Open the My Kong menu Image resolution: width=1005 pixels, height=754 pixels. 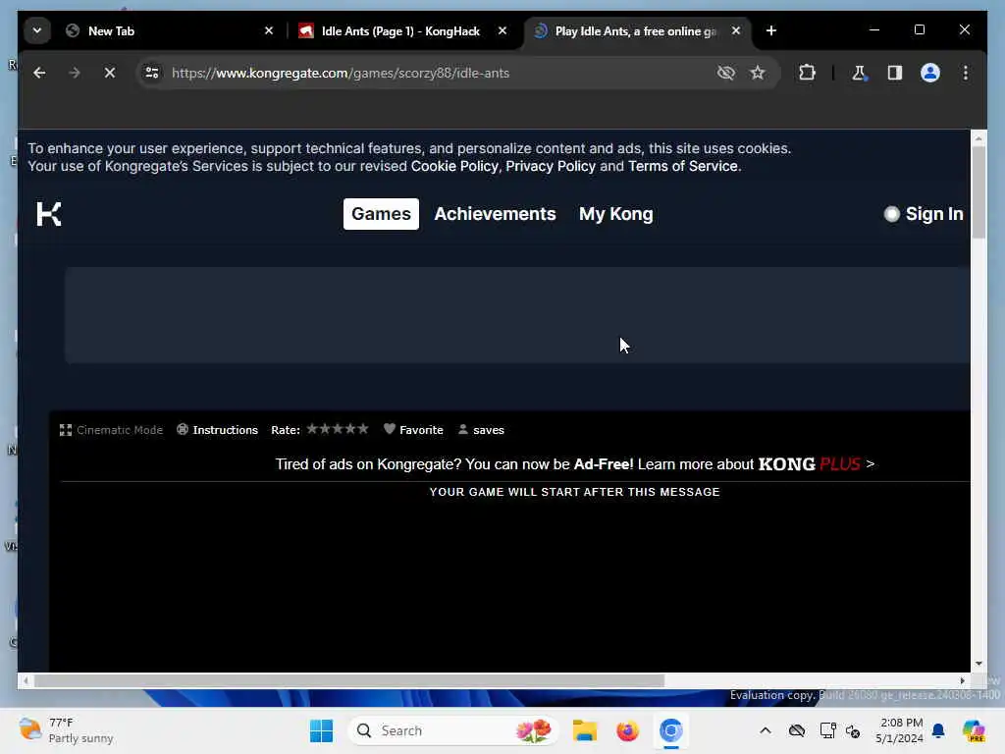[616, 213]
